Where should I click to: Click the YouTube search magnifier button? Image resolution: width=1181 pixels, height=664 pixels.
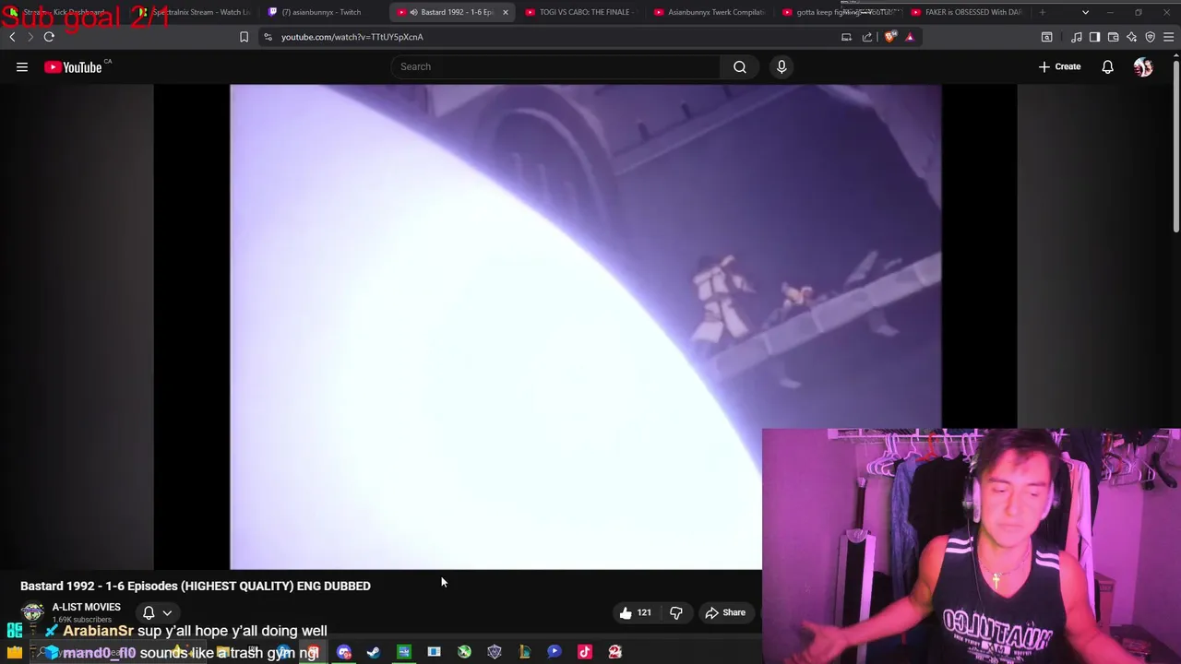click(740, 66)
